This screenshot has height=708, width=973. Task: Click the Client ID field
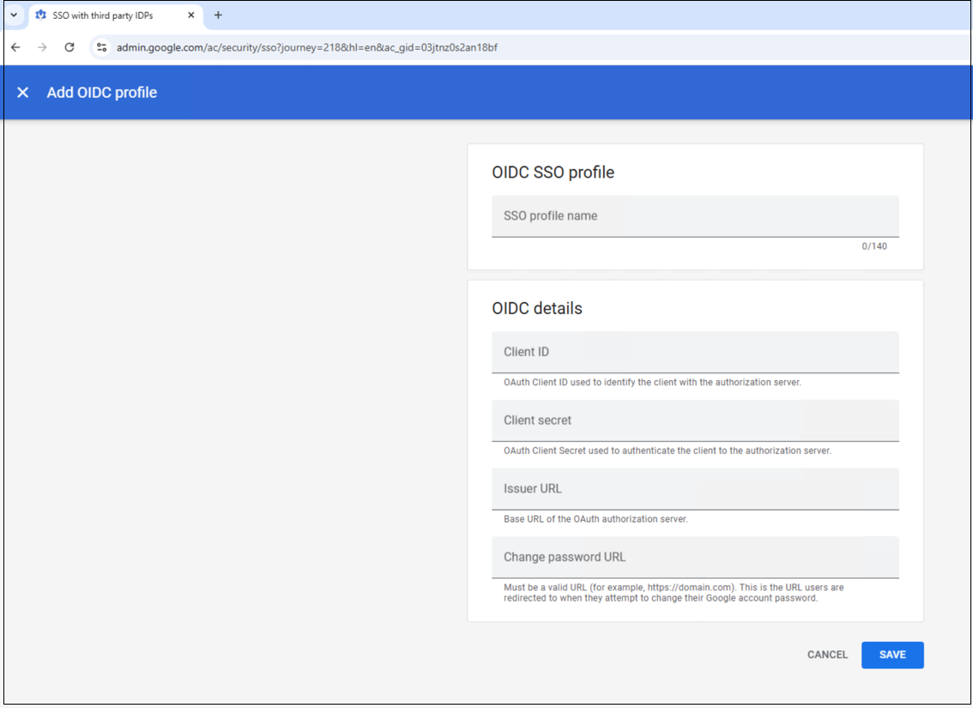(695, 353)
